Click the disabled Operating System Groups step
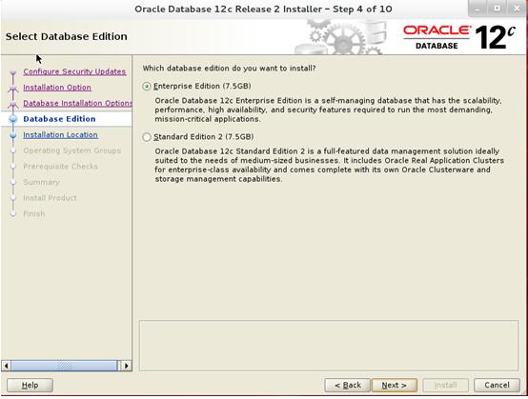528x399 pixels. tap(72, 150)
